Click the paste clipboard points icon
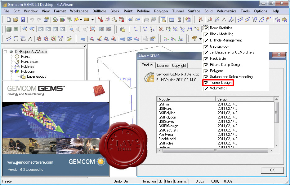 click(x=285, y=19)
